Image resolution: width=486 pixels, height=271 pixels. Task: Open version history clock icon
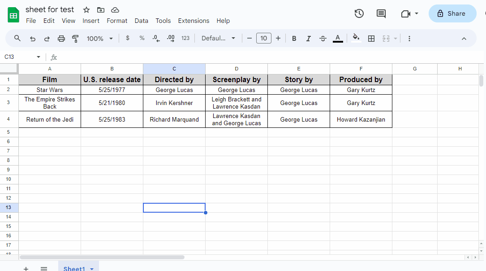(359, 13)
